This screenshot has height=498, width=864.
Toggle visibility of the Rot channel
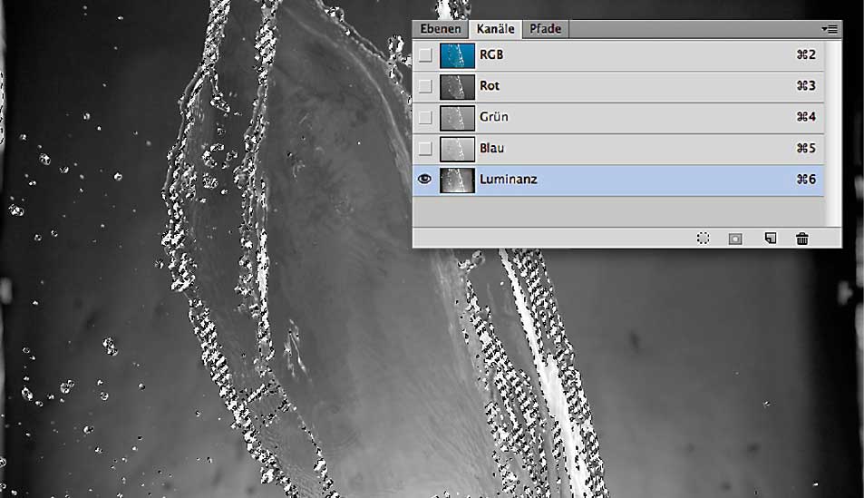[x=424, y=86]
